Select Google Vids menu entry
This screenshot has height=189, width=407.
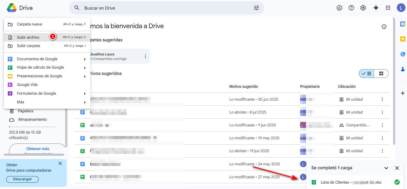tap(47, 85)
